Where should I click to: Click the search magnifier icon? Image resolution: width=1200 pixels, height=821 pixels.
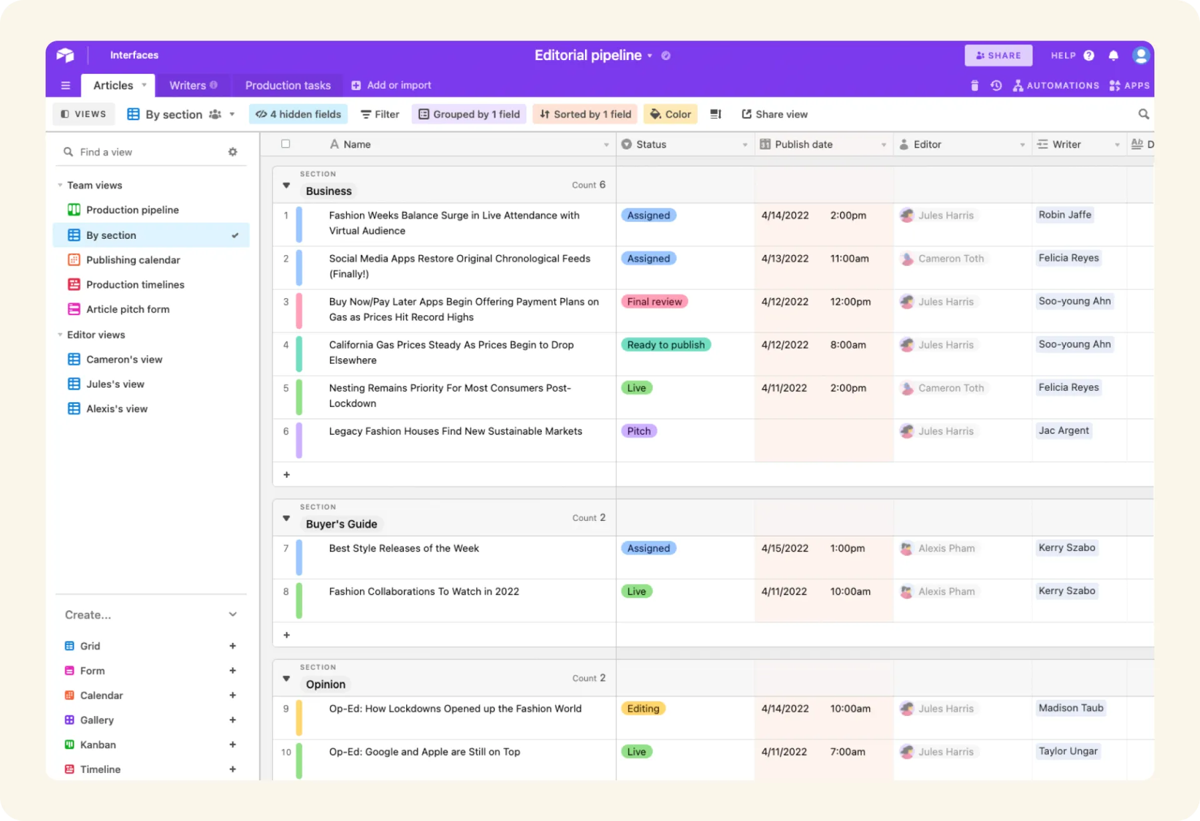1143,114
